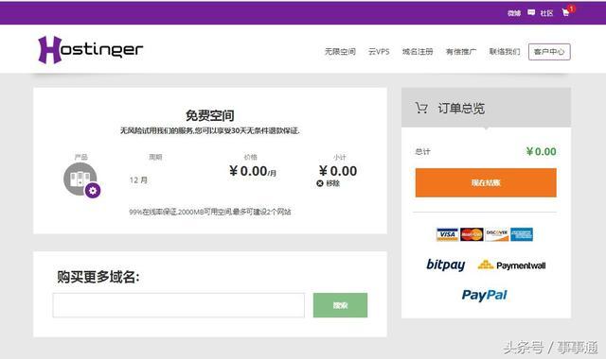Image resolution: width=606 pixels, height=359 pixels.
Task: Open the 无限空间 menu item
Action: coord(340,52)
